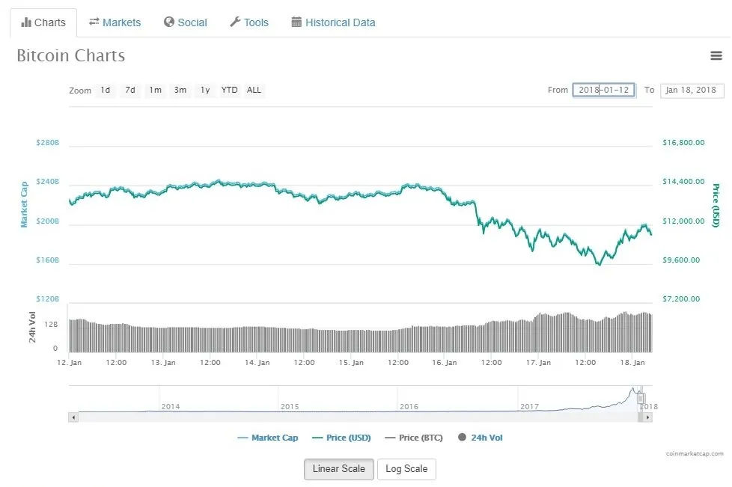Click the globe icon beside Social
Screen dimensions: 732x487
169,22
